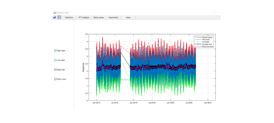
Task: Expand the Daily mean toolbar menu
Action: (99, 17)
